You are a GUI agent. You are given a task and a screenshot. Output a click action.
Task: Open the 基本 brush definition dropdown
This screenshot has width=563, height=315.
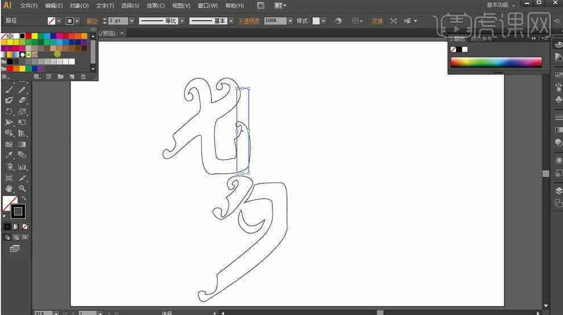click(x=231, y=21)
